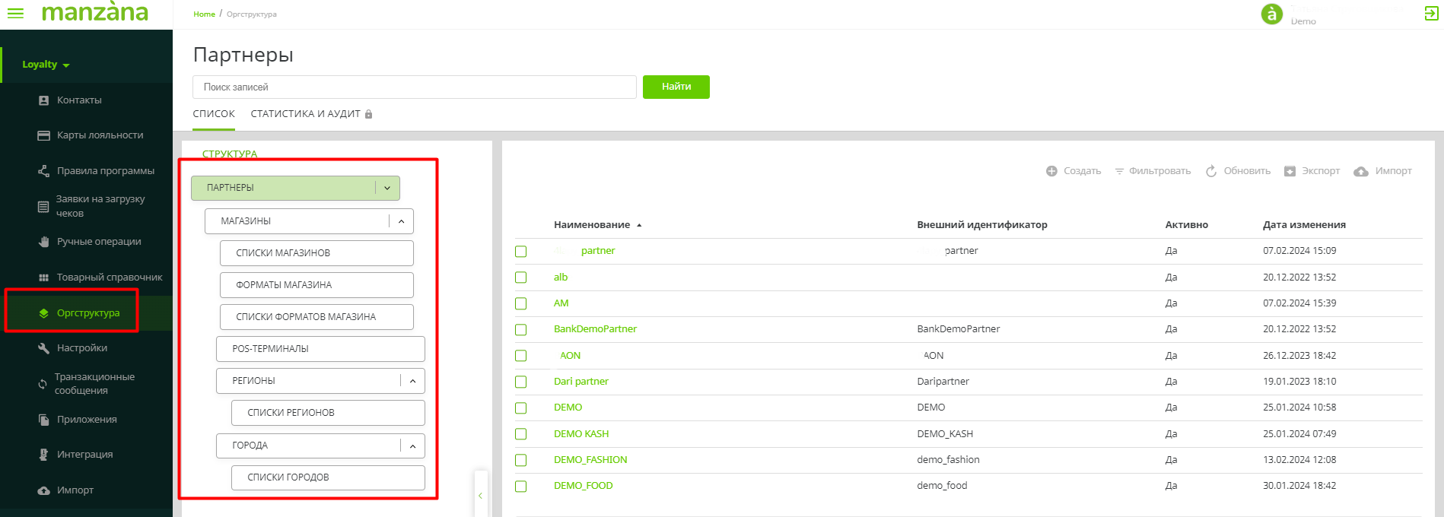Switch to the СТАТИСТИКА И АУДИТ tab
The height and width of the screenshot is (517, 1444).
tap(305, 114)
